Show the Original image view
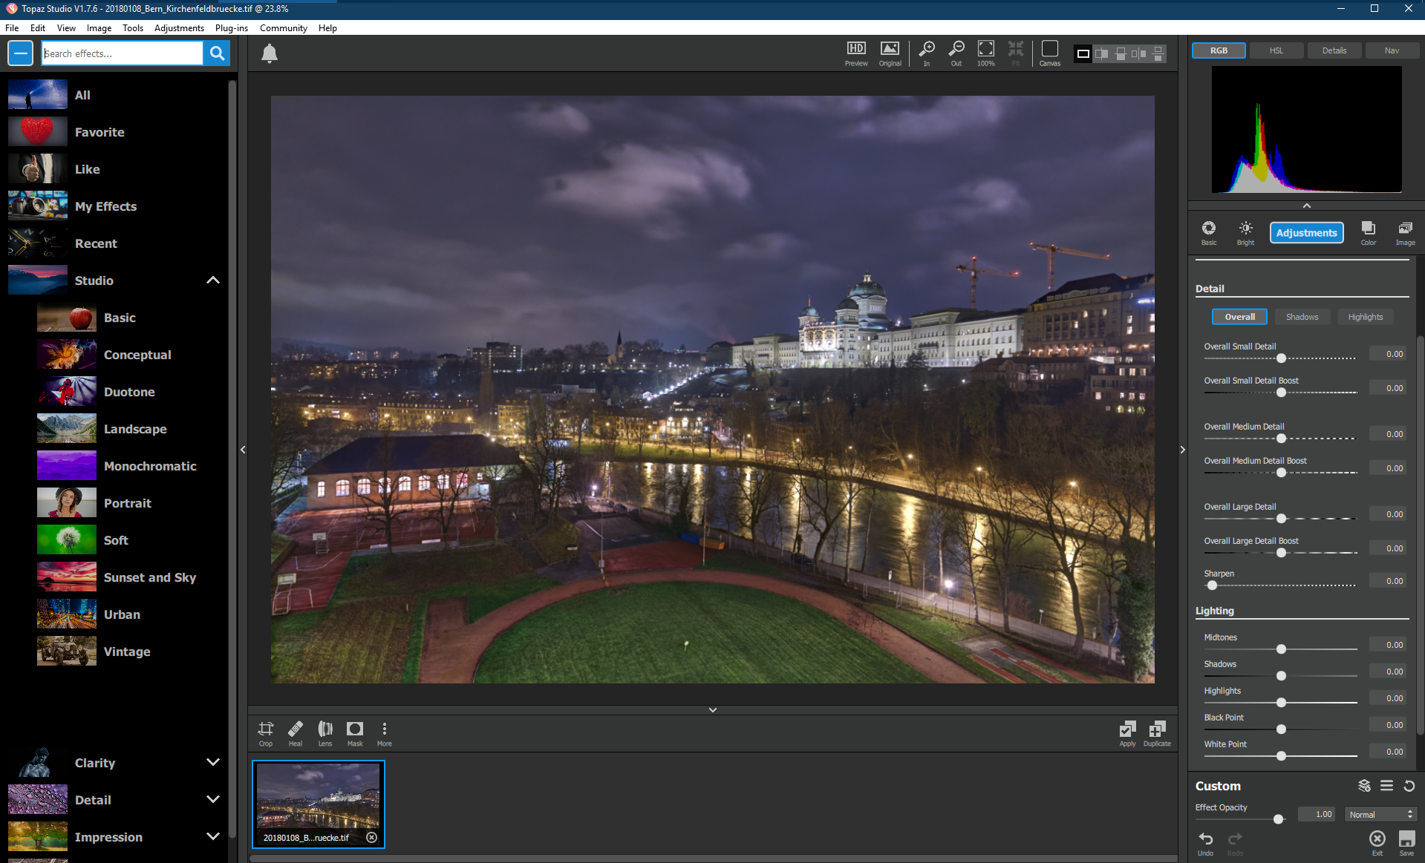 [890, 53]
